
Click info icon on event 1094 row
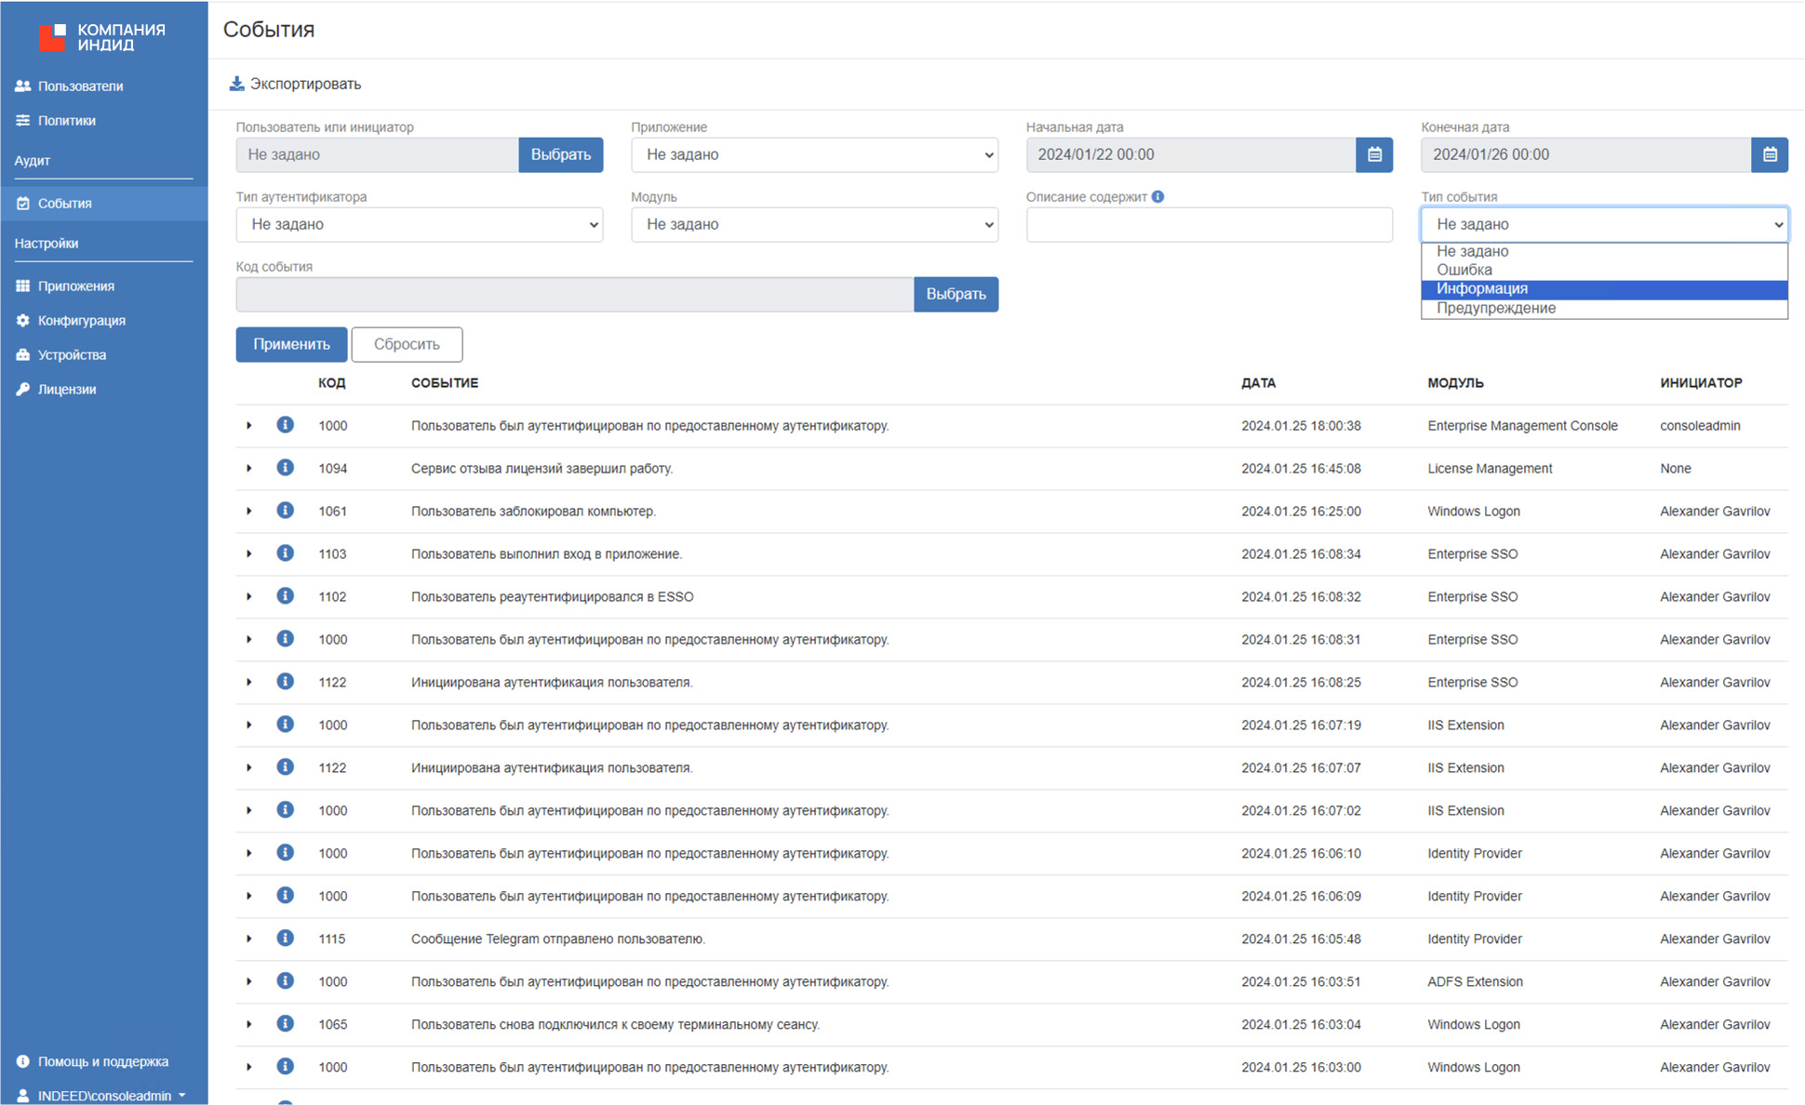tap(286, 468)
